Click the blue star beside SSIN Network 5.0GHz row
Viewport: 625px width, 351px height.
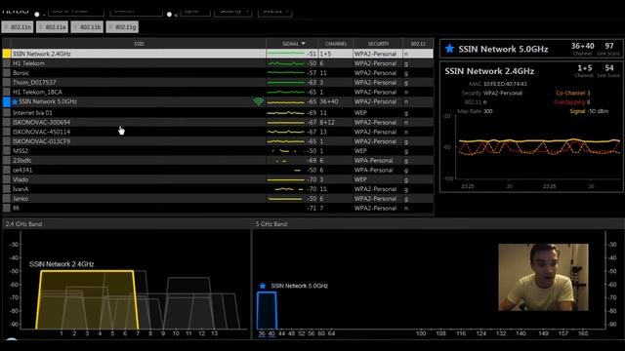click(16, 101)
